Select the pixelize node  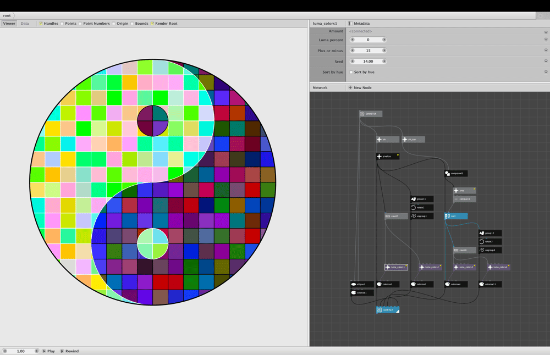pos(388,156)
